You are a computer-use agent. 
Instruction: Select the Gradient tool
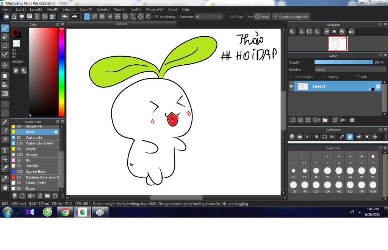5,94
